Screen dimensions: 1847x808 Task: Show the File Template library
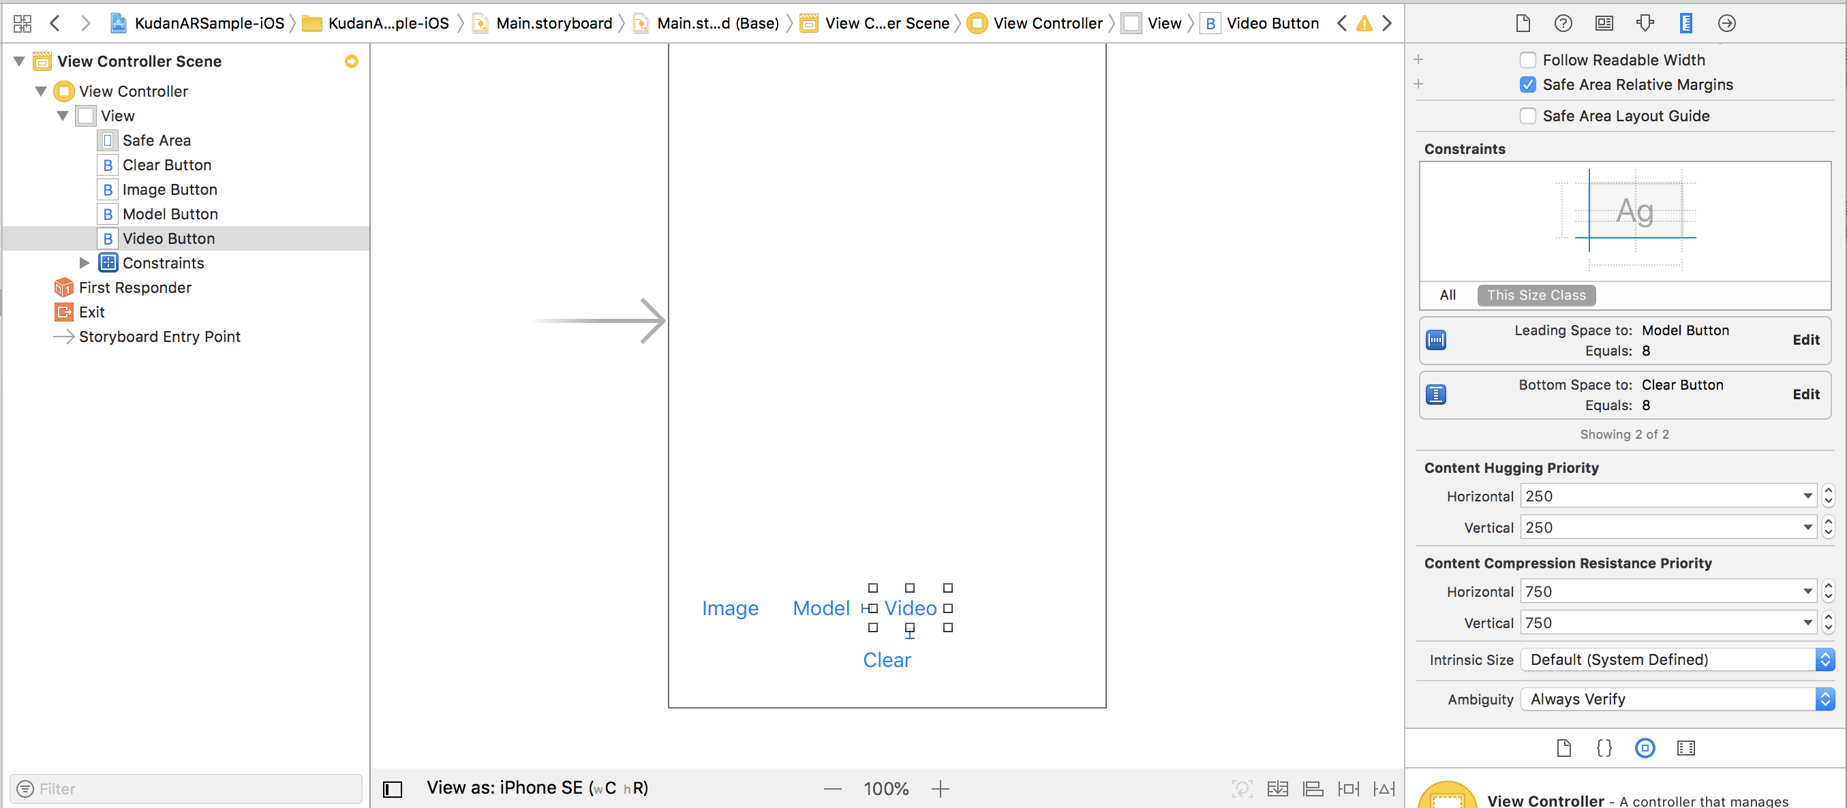pos(1563,748)
